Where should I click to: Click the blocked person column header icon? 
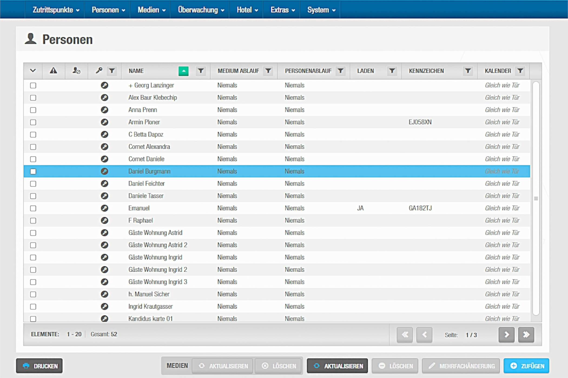[76, 71]
